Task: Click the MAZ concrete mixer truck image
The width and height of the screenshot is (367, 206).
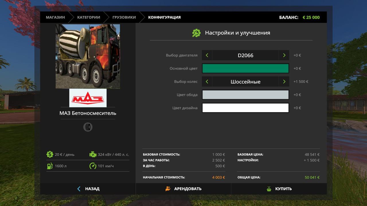Action: tap(88, 56)
